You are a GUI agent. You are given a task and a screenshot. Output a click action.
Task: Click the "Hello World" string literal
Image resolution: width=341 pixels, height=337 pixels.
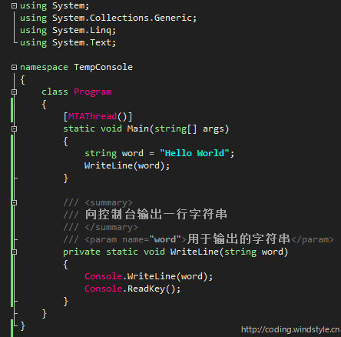click(x=194, y=153)
